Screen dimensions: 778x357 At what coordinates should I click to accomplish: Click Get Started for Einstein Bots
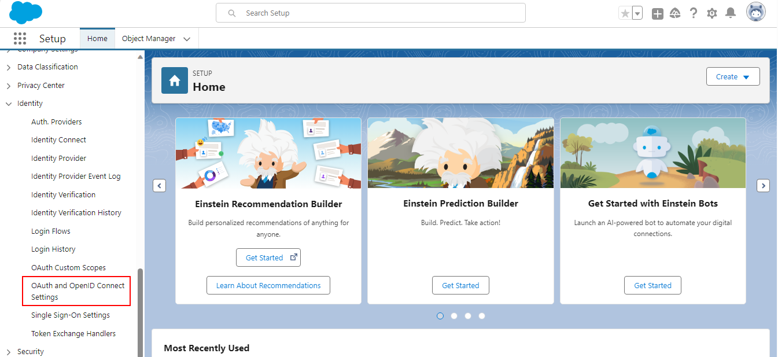[x=652, y=285]
